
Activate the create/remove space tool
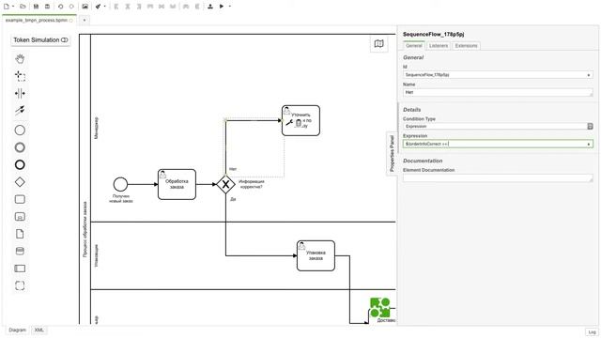(x=20, y=93)
